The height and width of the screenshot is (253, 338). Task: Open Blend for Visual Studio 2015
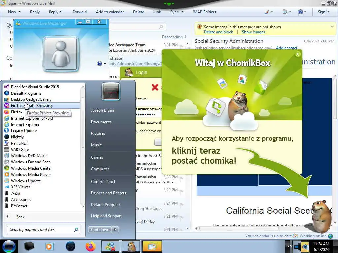(x=35, y=87)
